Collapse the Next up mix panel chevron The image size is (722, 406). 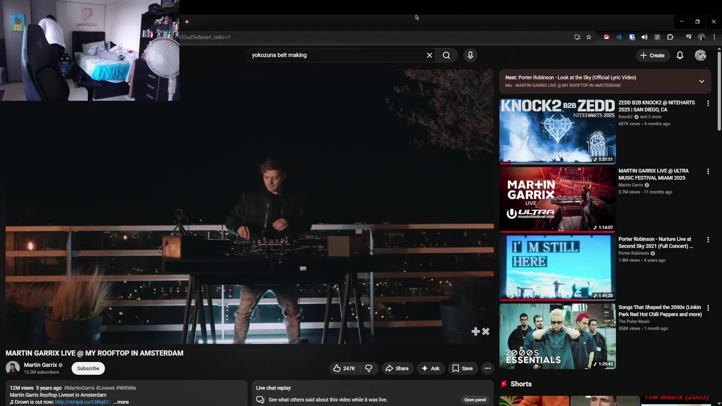702,81
